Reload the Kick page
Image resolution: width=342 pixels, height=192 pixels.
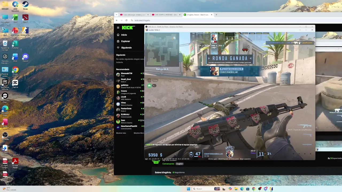pos(126,20)
